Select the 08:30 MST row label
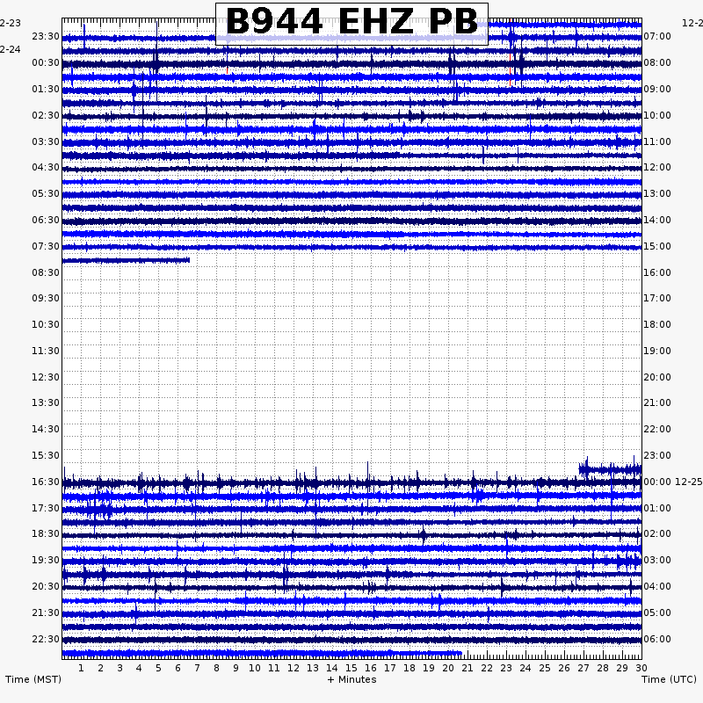The width and height of the screenshot is (703, 703). 46,273
